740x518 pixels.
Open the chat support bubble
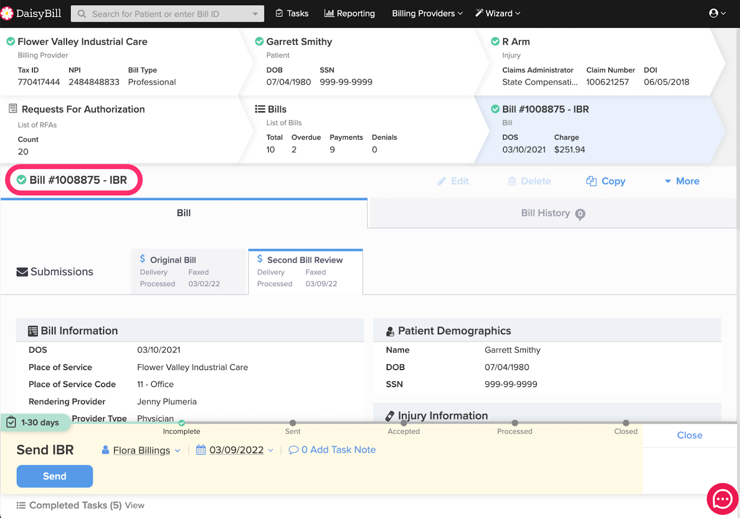pyautogui.click(x=722, y=499)
